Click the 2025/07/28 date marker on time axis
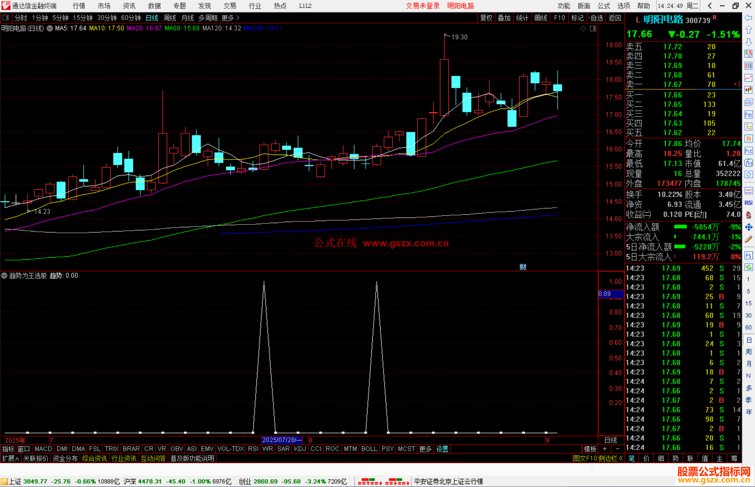This screenshot has height=487, width=755. click(x=282, y=440)
